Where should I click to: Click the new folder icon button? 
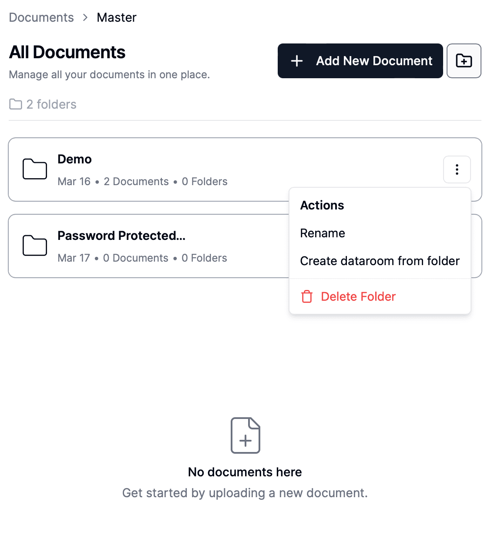(464, 61)
